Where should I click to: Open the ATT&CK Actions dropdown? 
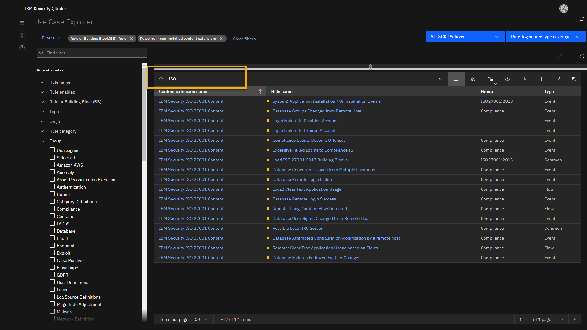(x=465, y=37)
